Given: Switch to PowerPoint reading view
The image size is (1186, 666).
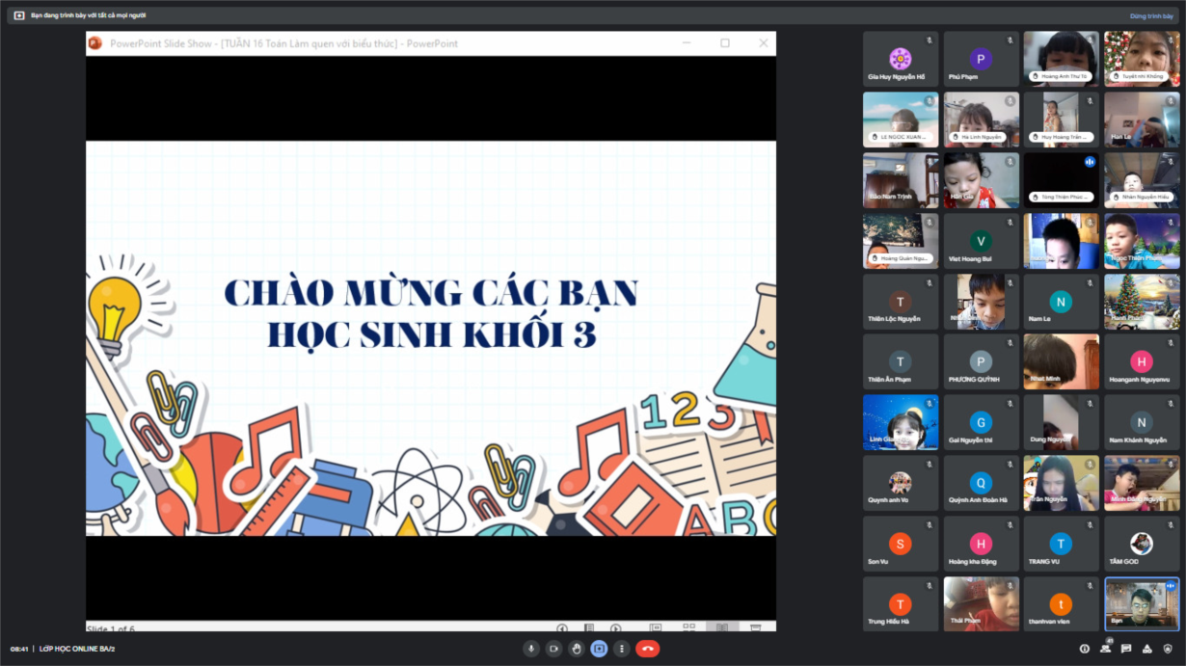Looking at the screenshot, I should pos(721,628).
